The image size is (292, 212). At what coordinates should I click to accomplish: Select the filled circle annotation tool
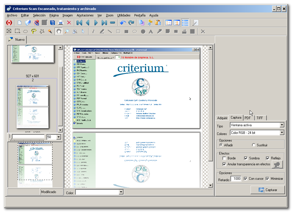tap(143, 31)
